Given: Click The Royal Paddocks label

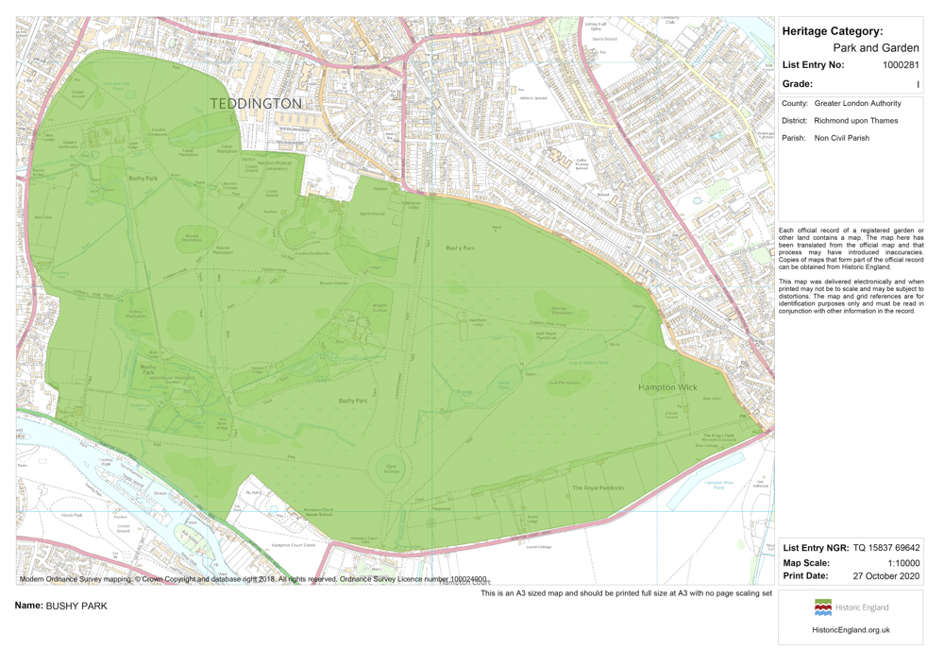Looking at the screenshot, I should click(598, 488).
